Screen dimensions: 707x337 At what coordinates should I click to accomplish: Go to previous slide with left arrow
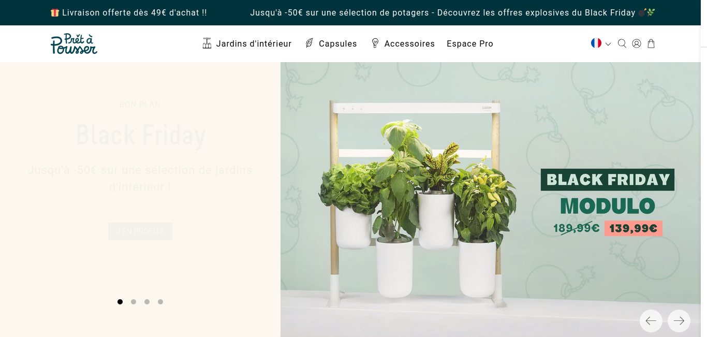click(x=651, y=321)
